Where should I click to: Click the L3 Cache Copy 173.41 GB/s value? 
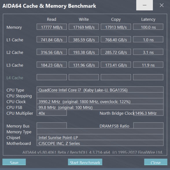[x=116, y=65]
